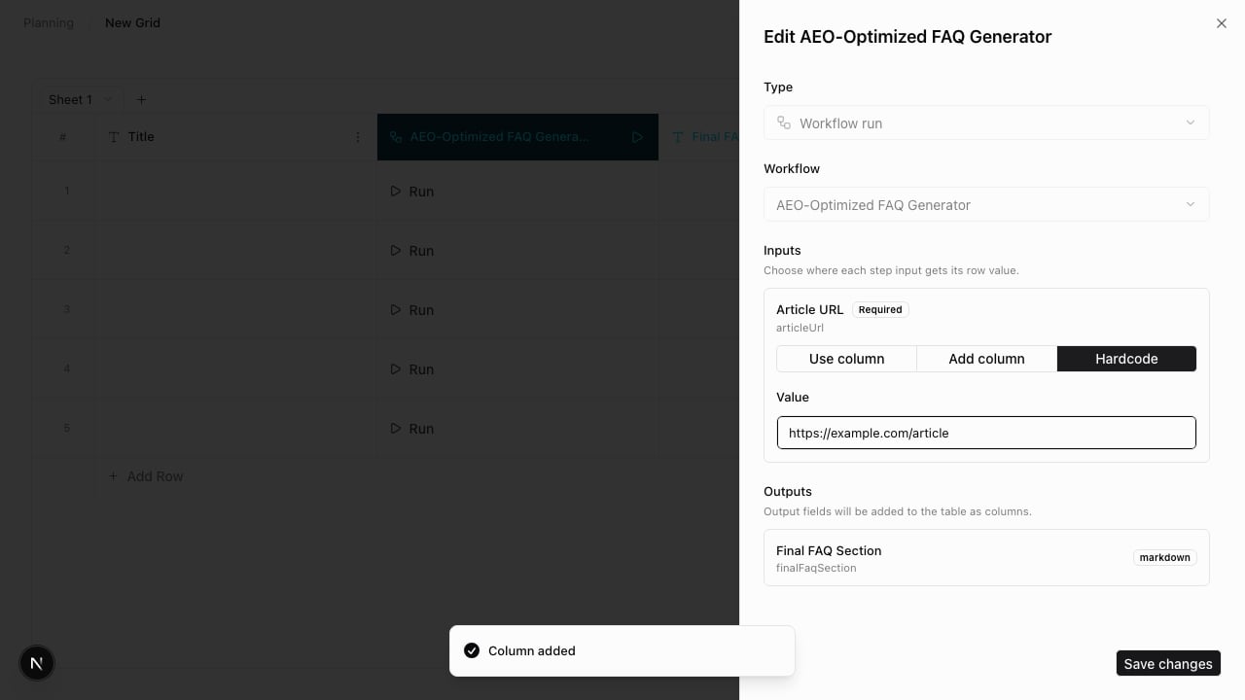Screen dimensions: 1245x700
Task: Click the Value input field
Action: 986,433
